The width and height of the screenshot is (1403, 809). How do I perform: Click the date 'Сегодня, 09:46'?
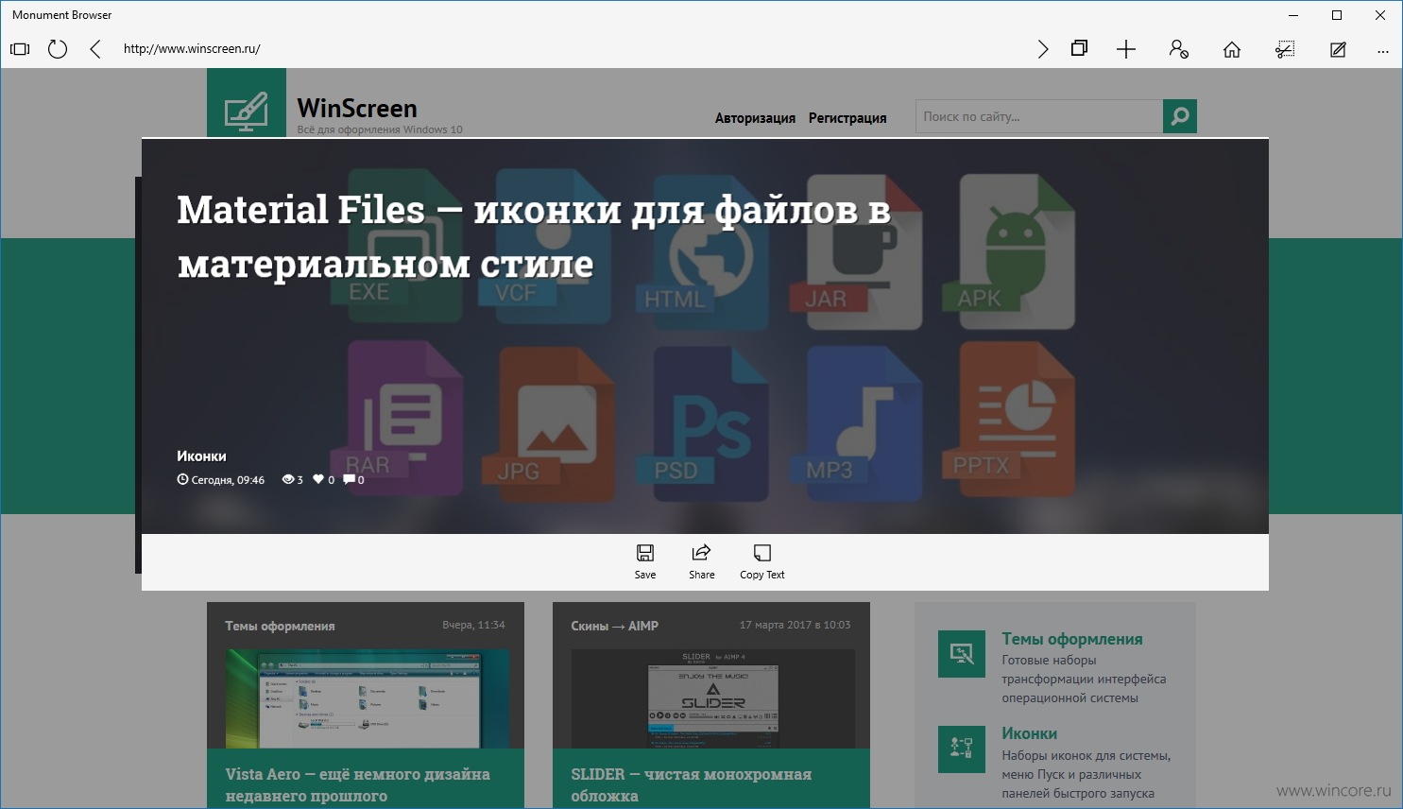tap(228, 480)
